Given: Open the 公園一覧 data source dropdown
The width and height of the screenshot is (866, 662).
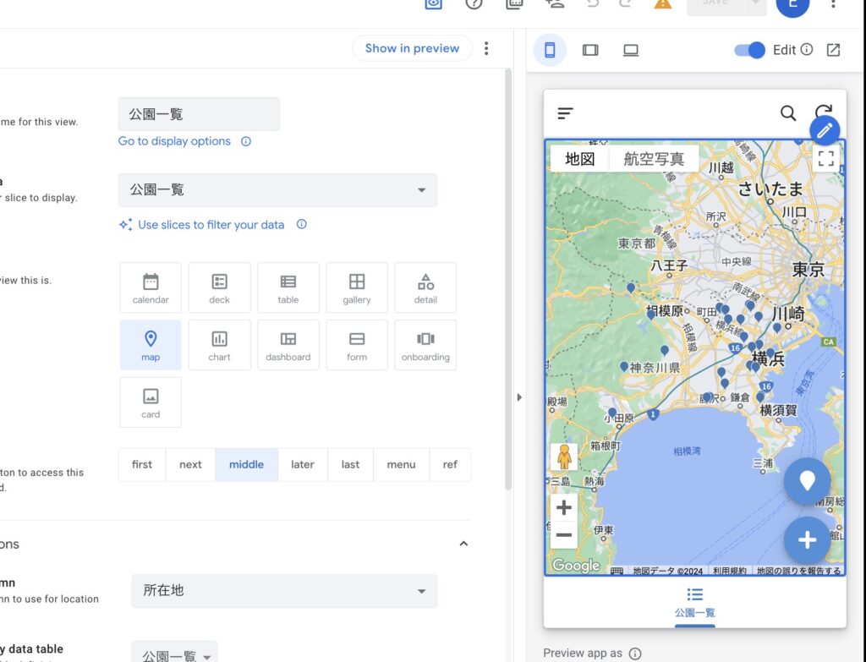Looking at the screenshot, I should 277,190.
